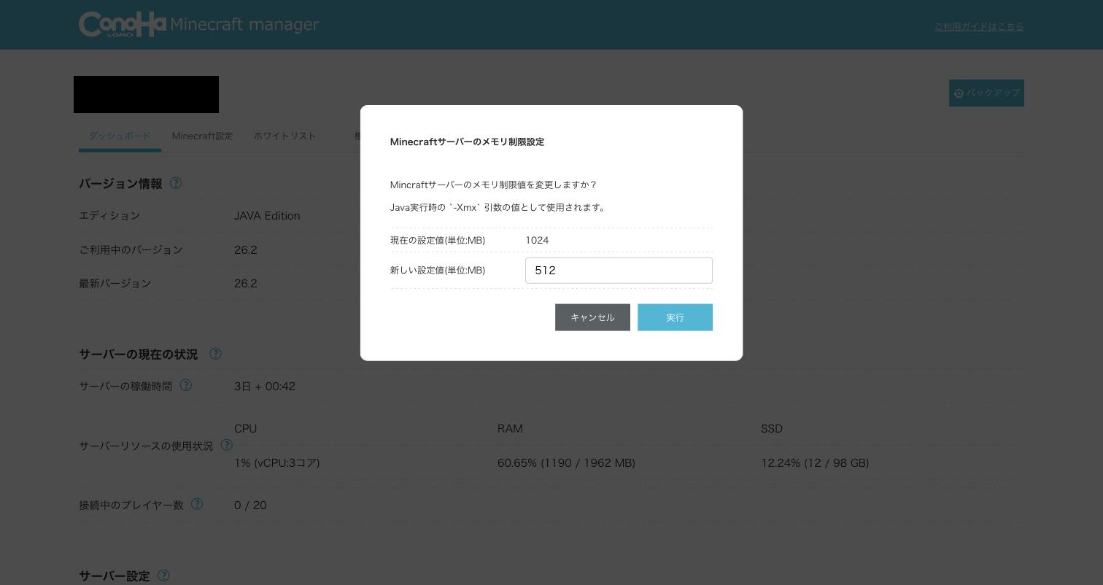Switch to the ホワイトリスト tab

pyautogui.click(x=285, y=136)
